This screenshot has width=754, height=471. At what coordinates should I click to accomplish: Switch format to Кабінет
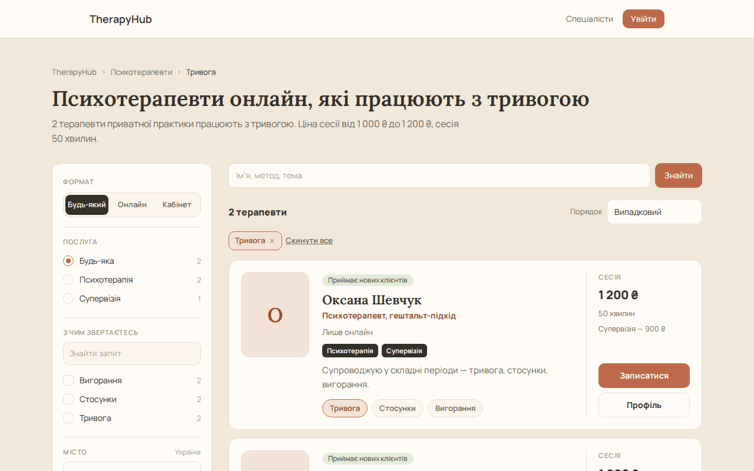click(177, 205)
